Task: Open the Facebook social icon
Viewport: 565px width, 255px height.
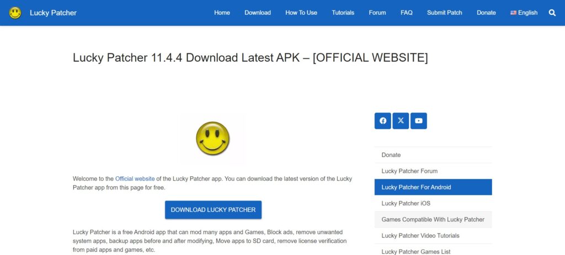Action: coord(383,121)
